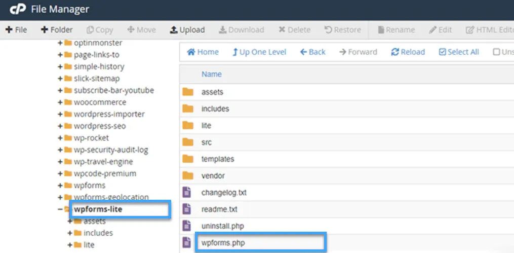
Task: Select wp-travel-engine in the tree
Action: coord(103,162)
